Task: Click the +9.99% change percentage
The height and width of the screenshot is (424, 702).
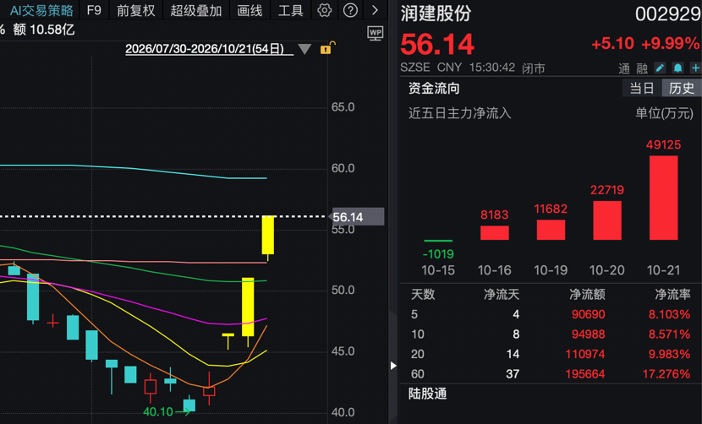Action: point(670,44)
